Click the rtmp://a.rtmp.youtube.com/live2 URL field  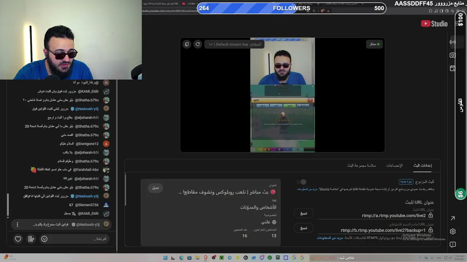click(394, 216)
